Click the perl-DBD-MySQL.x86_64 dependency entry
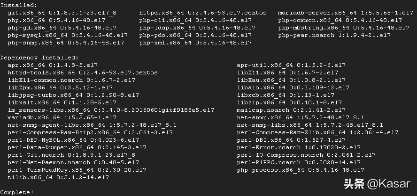This screenshot has height=196, width=417. coord(73,140)
